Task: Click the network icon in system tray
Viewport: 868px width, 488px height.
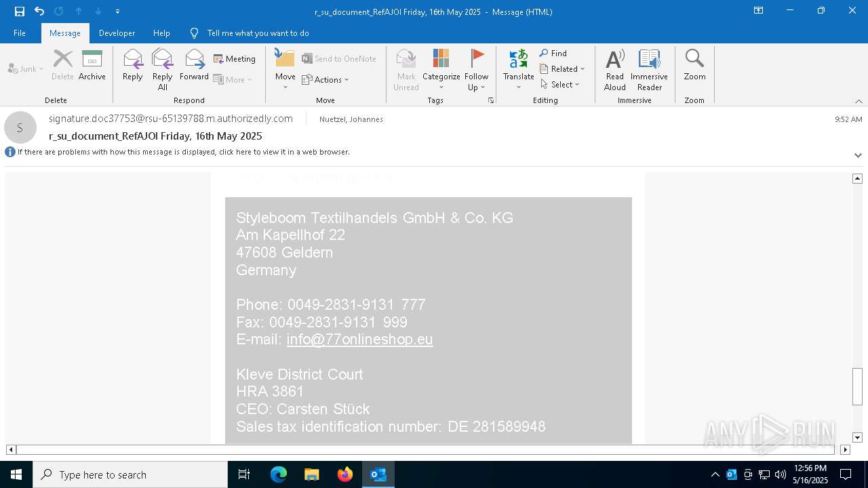Action: coord(764,474)
